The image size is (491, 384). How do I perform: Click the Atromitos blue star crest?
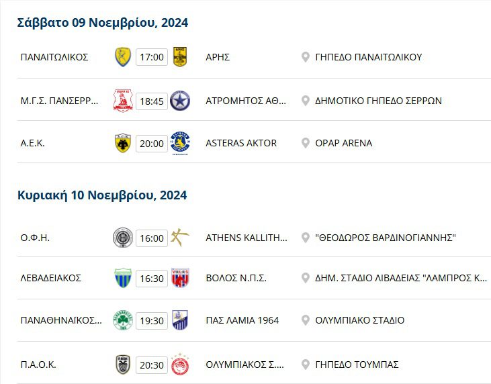pos(179,101)
